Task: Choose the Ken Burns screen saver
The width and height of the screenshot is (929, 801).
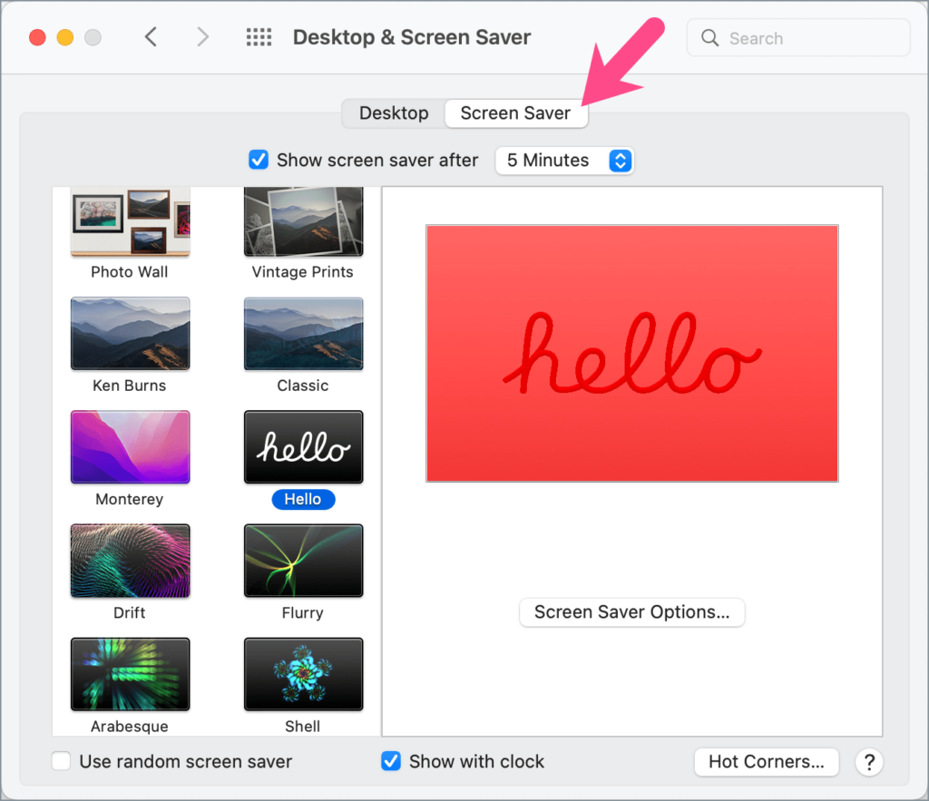Action: (x=129, y=334)
